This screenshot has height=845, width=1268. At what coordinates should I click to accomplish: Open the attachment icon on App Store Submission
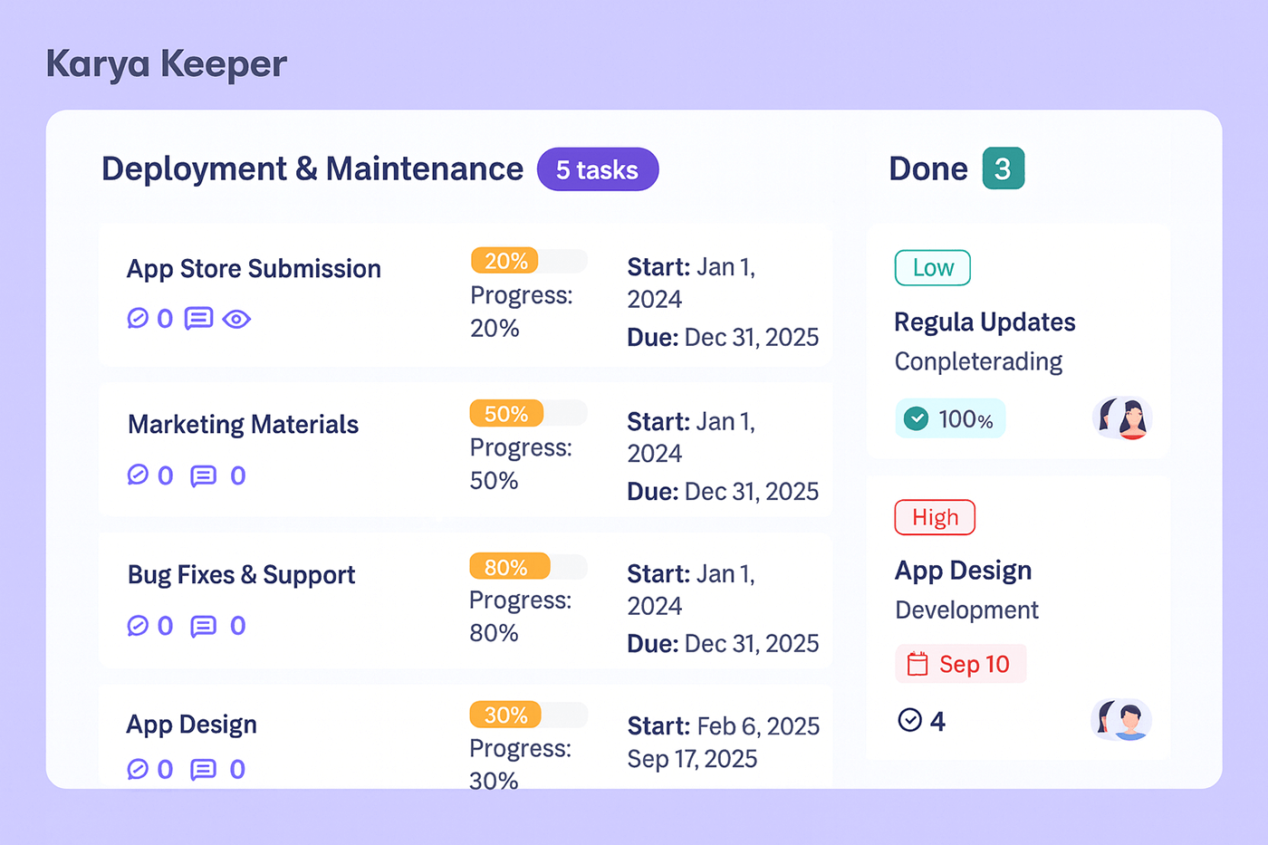tap(138, 319)
